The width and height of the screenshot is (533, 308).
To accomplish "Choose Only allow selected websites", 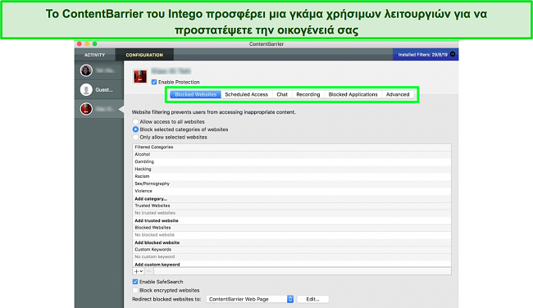I will click(135, 137).
